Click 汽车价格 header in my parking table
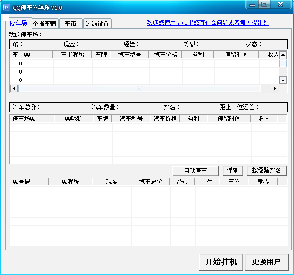Viewport: 294px width, 275px height. [165, 54]
